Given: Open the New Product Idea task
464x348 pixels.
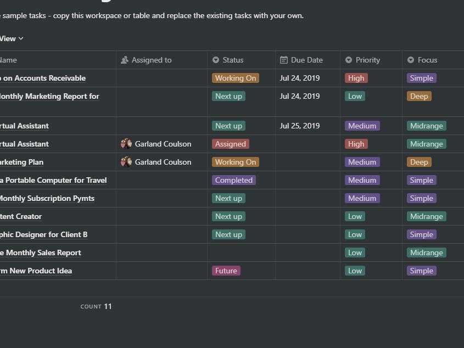Looking at the screenshot, I should 36,271.
